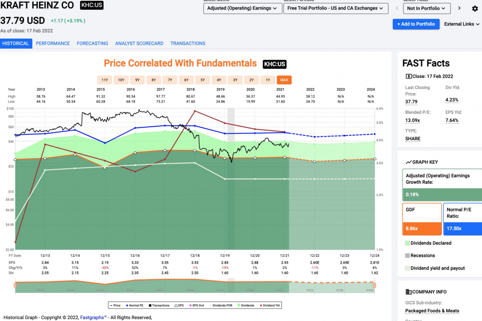Click EPS Yld value 7.64%

pos(452,120)
